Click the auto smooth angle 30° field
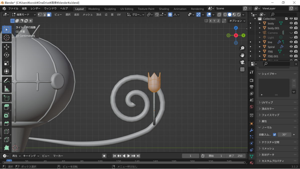Viewport: 300px width, 169px height. pyautogui.click(x=284, y=134)
